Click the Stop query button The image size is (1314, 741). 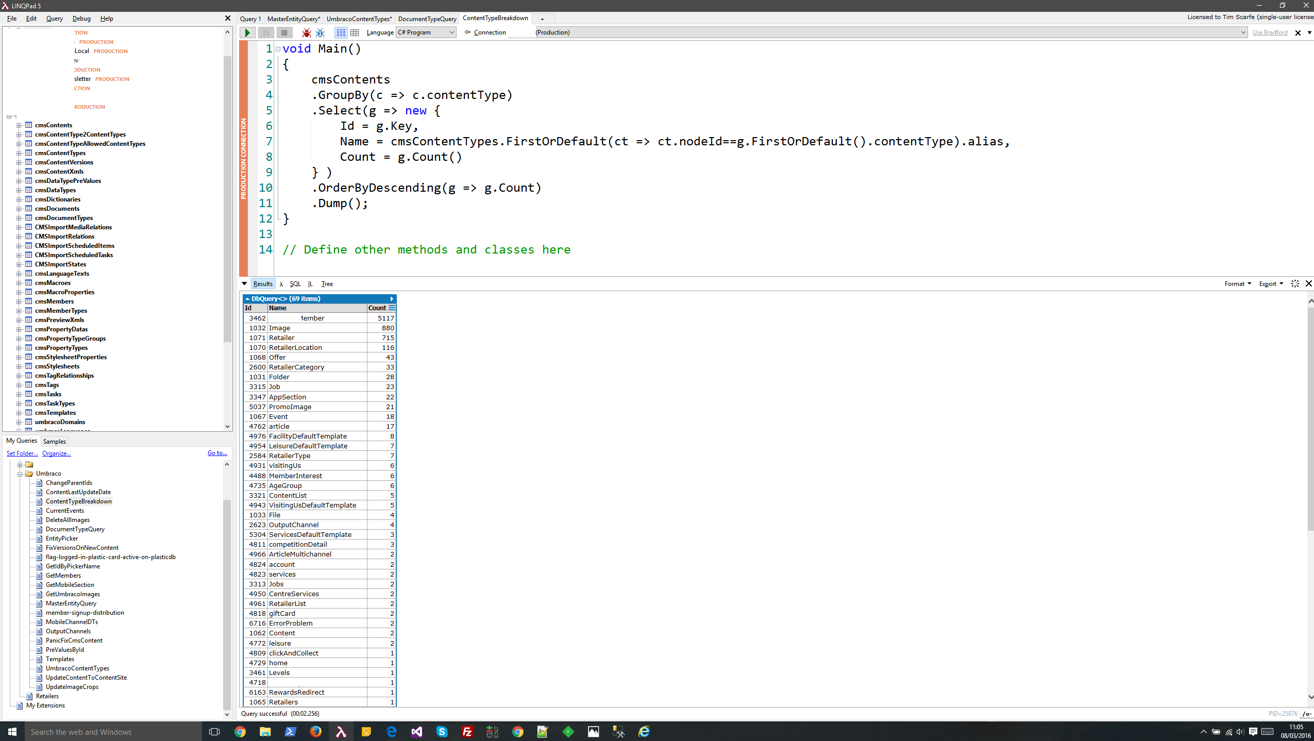point(284,32)
